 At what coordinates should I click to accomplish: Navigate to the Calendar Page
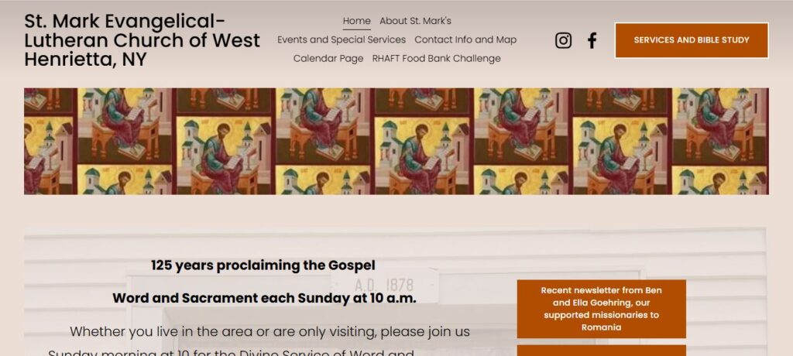[x=328, y=58]
